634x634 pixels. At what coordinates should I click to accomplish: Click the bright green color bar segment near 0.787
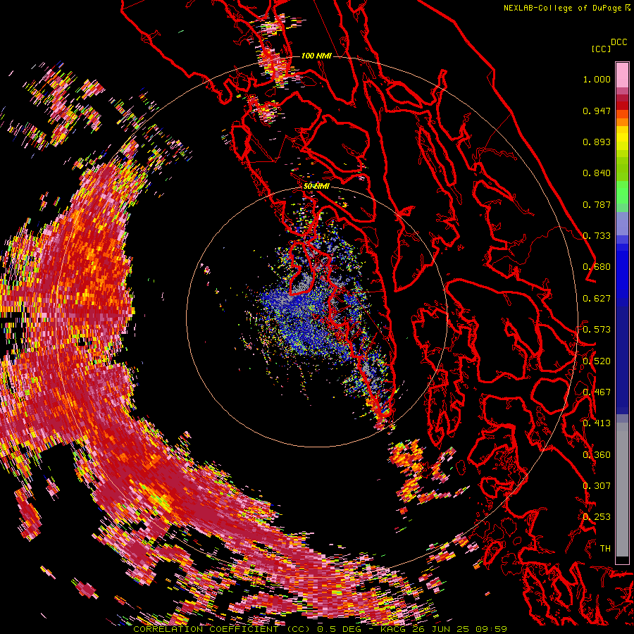click(622, 193)
